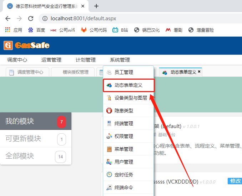The height and width of the screenshot is (196, 242).
Task: Open the 可更新模块 list
Action: (23, 139)
